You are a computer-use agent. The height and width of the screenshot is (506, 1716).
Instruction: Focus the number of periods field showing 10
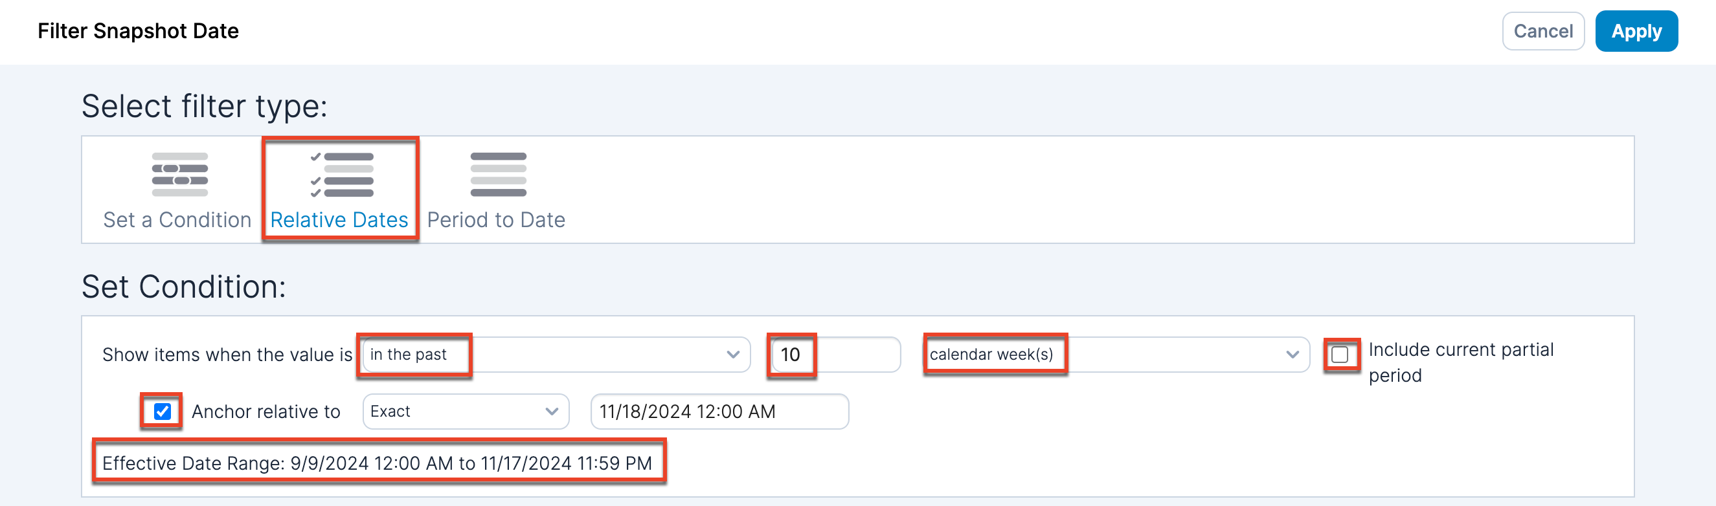pos(835,354)
